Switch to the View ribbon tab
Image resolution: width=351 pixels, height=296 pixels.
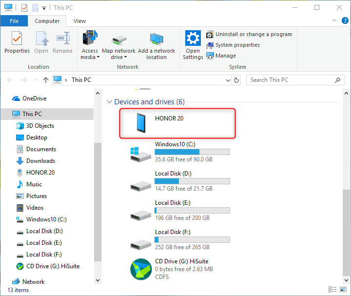pos(79,21)
